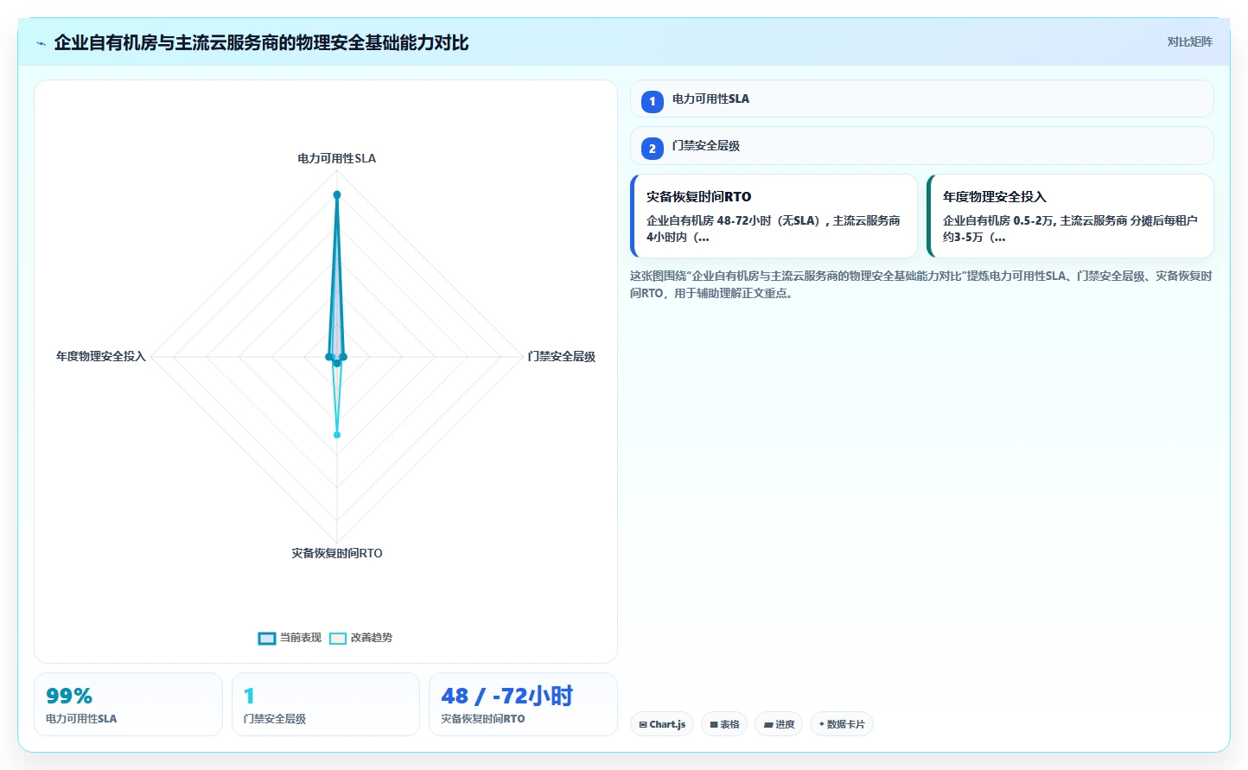Click the 改善趋势 legend color box
The height and width of the screenshot is (770, 1248).
point(338,639)
